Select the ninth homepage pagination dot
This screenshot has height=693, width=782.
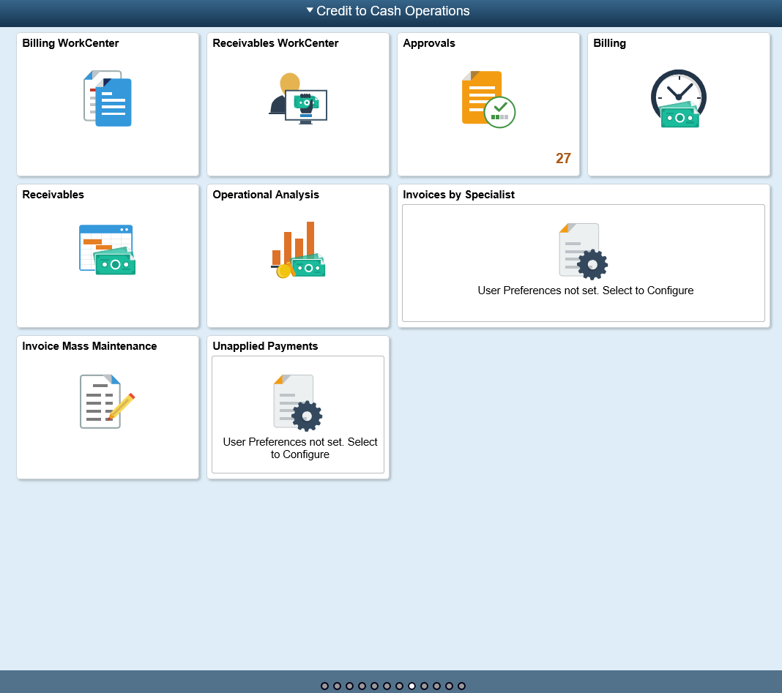tap(425, 686)
